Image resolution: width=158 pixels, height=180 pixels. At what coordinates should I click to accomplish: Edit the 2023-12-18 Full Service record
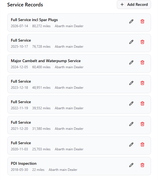tap(131, 83)
